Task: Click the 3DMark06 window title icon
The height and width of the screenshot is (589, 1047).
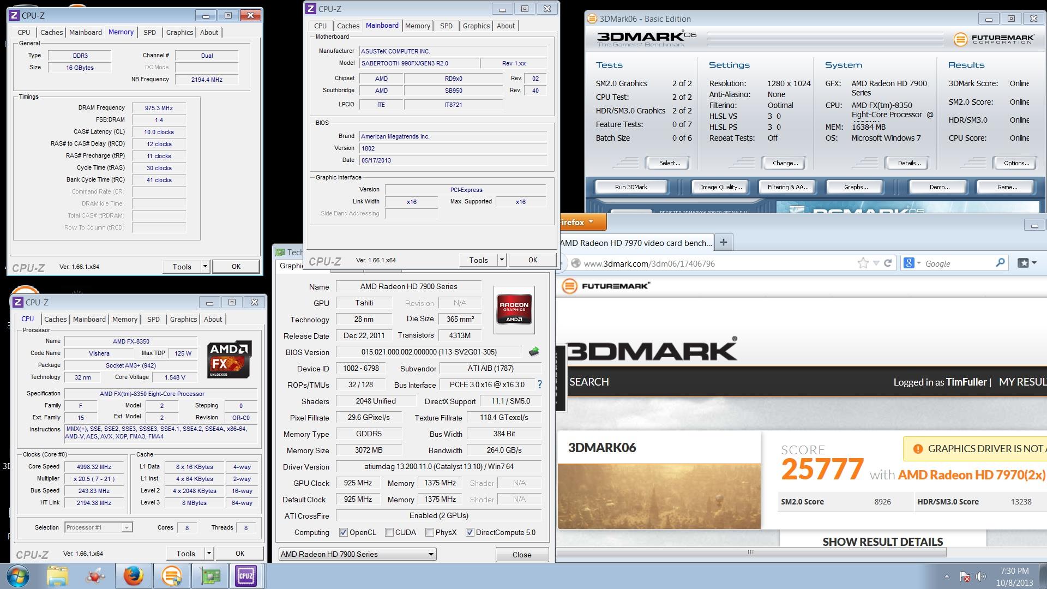Action: point(592,19)
